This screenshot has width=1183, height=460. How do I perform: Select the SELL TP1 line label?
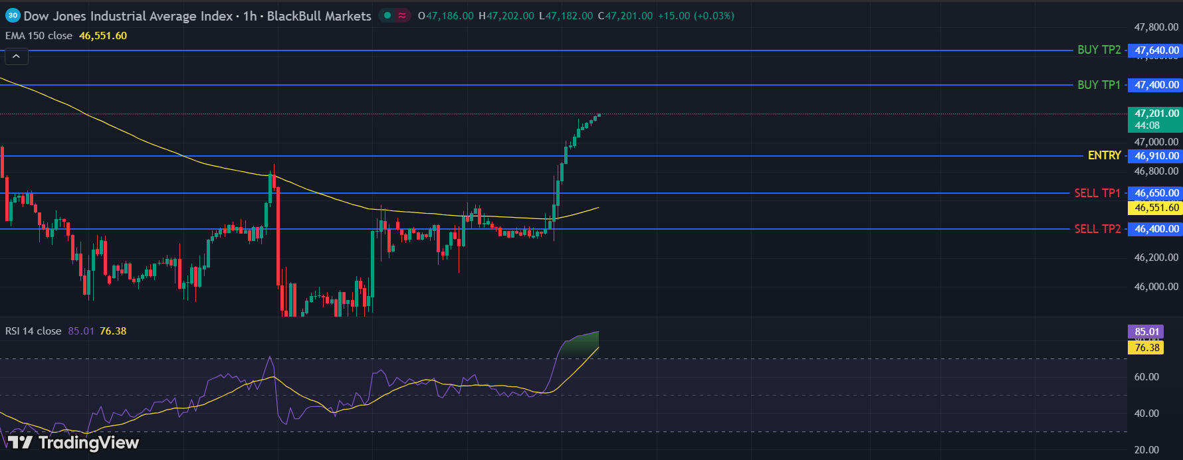pyautogui.click(x=1097, y=193)
